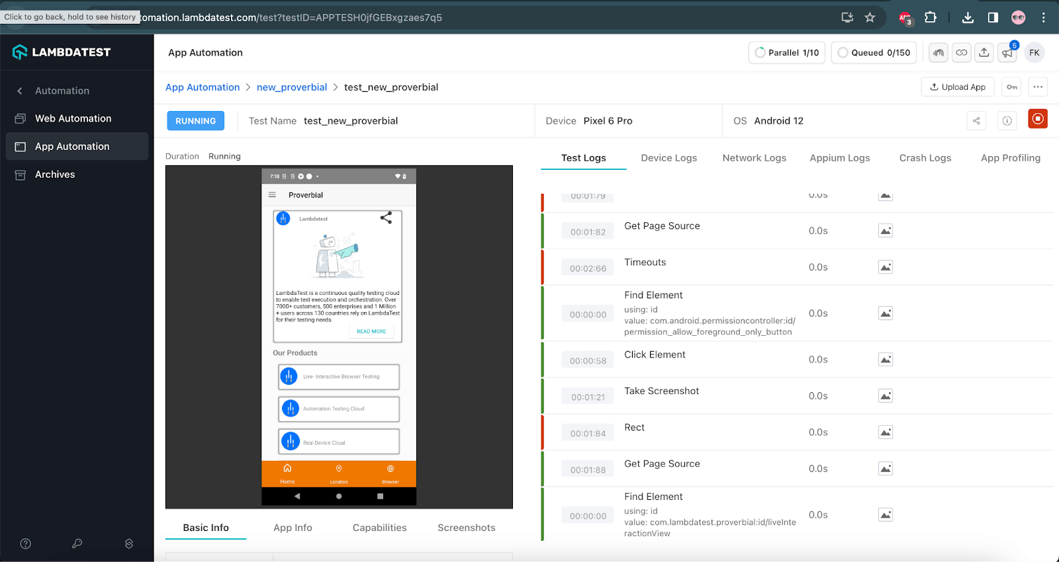Click the Upload App button
1059x562 pixels.
click(958, 87)
